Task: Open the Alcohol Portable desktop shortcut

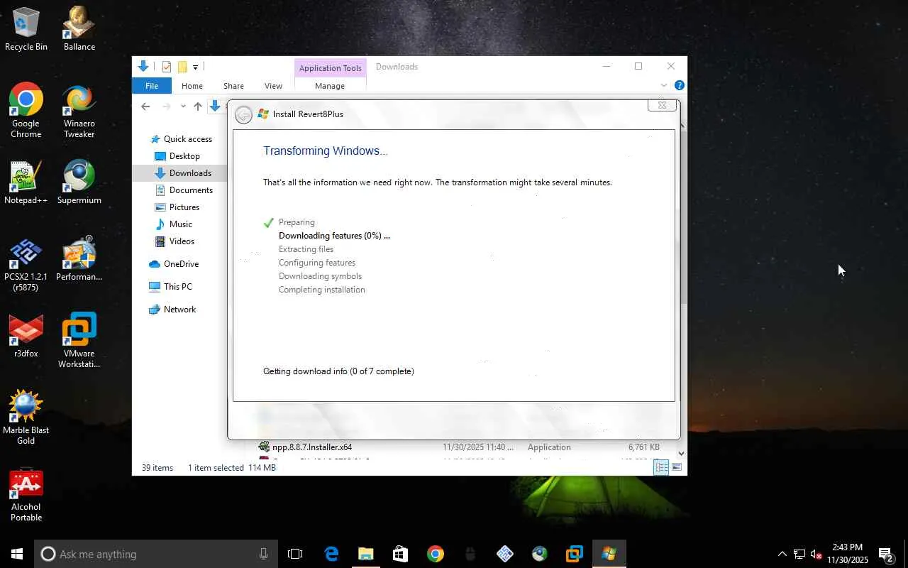Action: (x=26, y=495)
